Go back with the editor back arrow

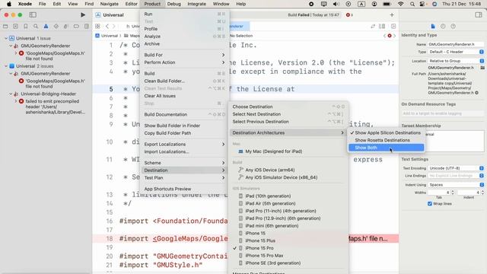(107, 27)
